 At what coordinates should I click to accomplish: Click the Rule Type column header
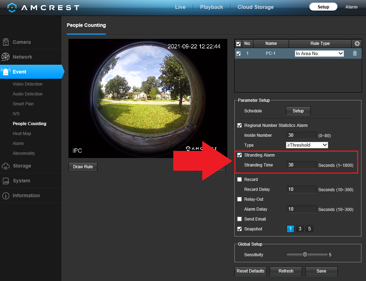tap(320, 43)
